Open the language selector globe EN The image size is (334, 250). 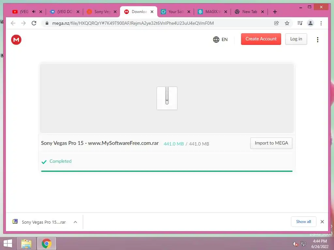tap(220, 39)
